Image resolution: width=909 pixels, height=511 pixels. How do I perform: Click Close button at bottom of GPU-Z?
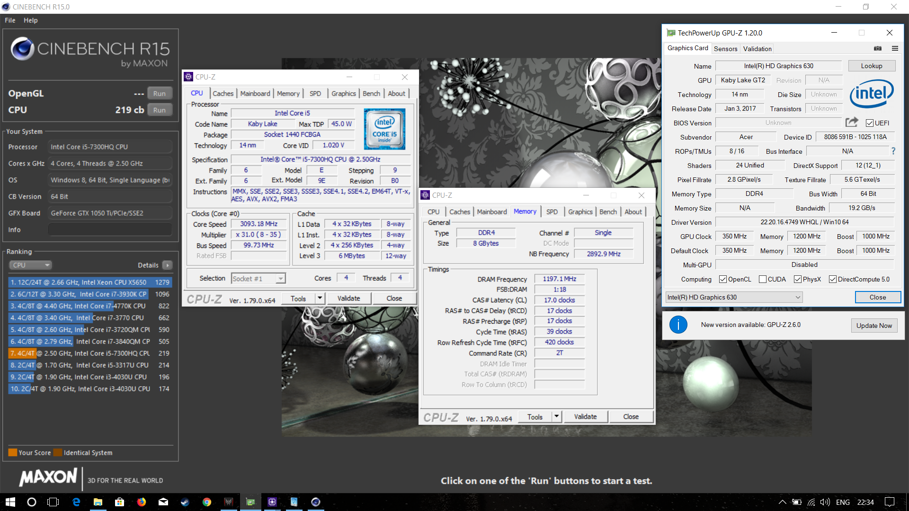click(877, 297)
